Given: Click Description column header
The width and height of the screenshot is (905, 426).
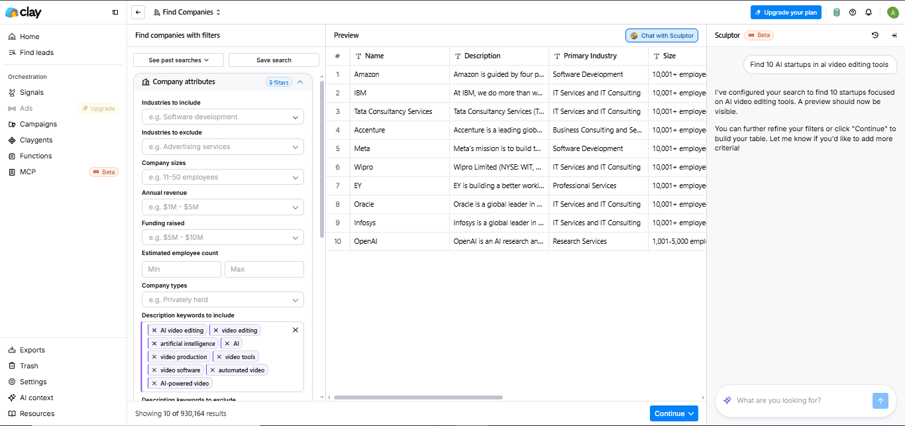Looking at the screenshot, I should click(x=499, y=56).
